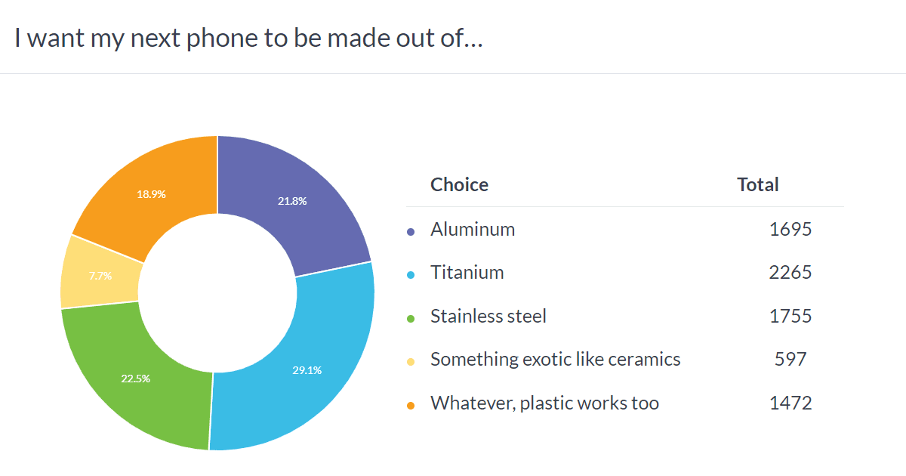The height and width of the screenshot is (476, 906).
Task: Click the Stainless steel choice label
Action: [488, 317]
